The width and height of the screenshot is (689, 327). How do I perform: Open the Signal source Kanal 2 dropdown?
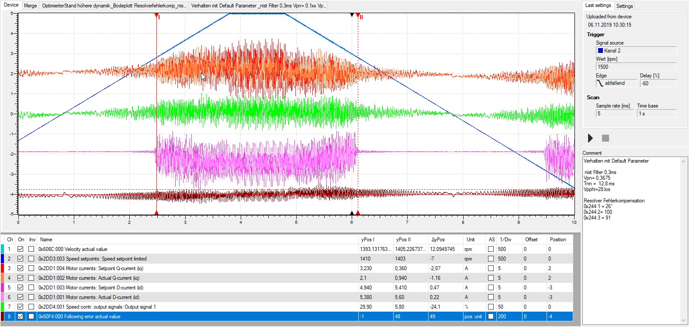pos(636,51)
